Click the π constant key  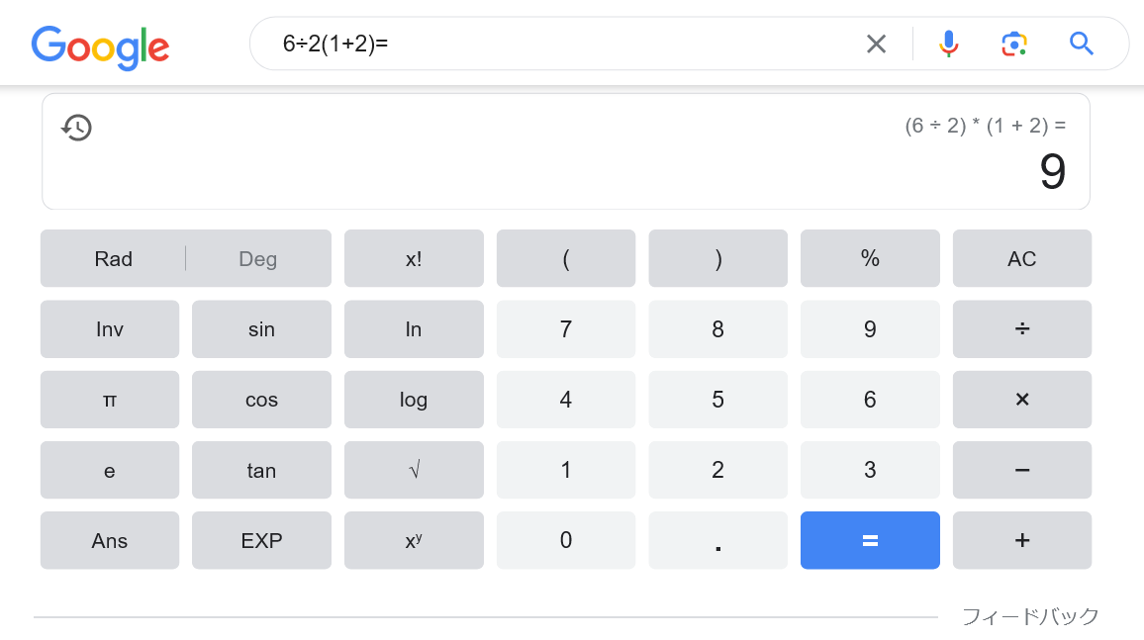(x=110, y=400)
